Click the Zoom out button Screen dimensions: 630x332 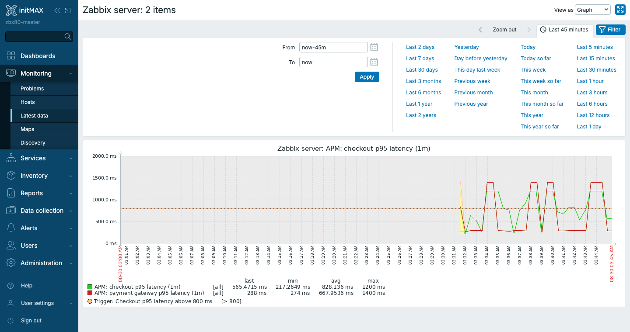(x=504, y=30)
